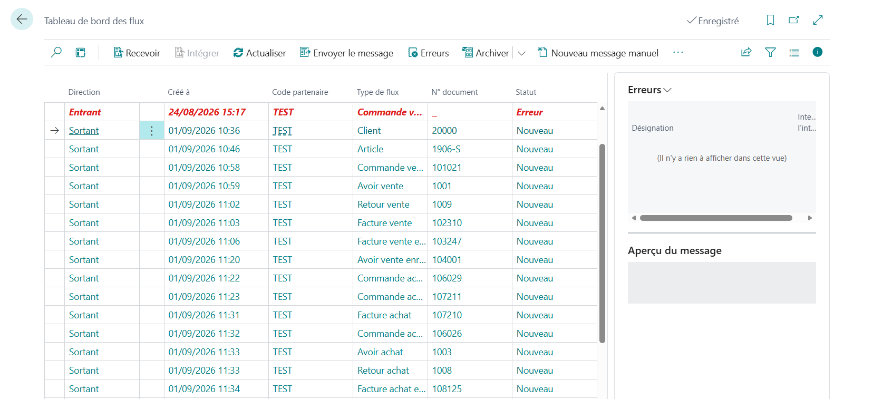Sort by the Direction column header

pyautogui.click(x=84, y=92)
